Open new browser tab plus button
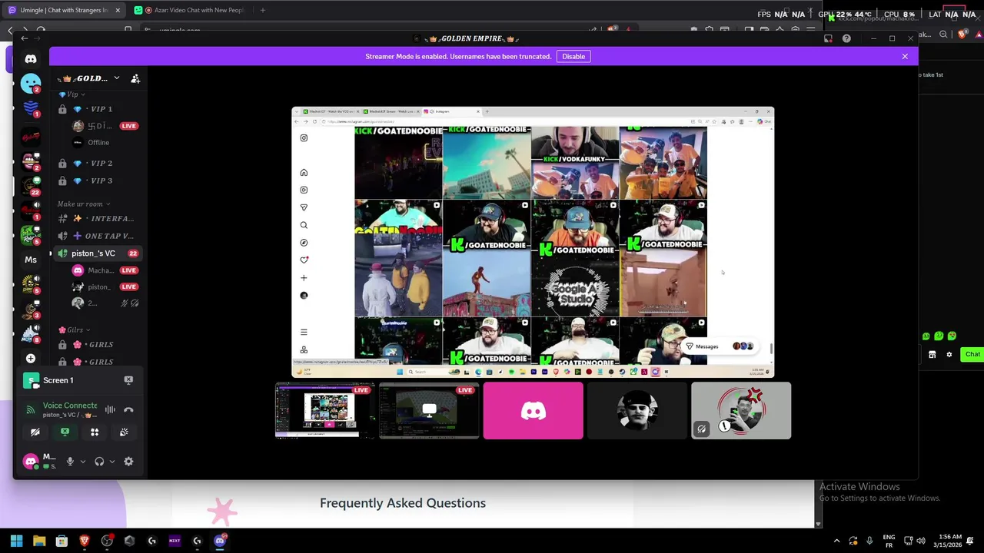 coord(262,10)
